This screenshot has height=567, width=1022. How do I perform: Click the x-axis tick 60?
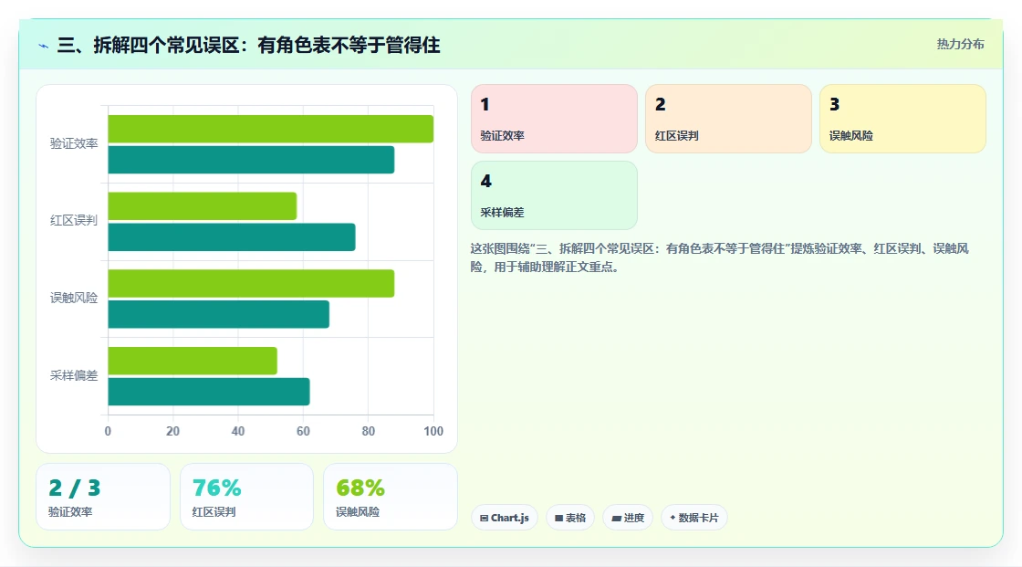click(x=303, y=431)
